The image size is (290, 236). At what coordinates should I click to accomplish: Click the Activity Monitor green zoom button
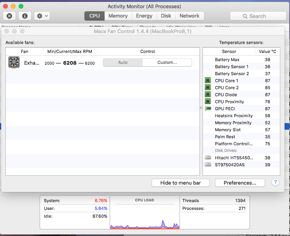click(x=21, y=6)
